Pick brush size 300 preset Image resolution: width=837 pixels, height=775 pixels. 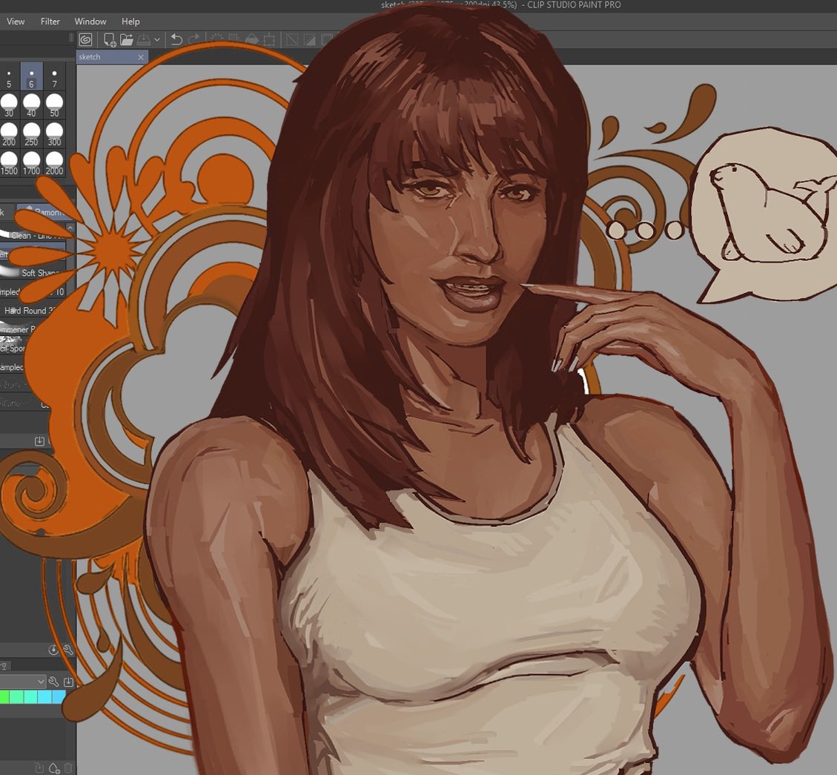(x=54, y=134)
